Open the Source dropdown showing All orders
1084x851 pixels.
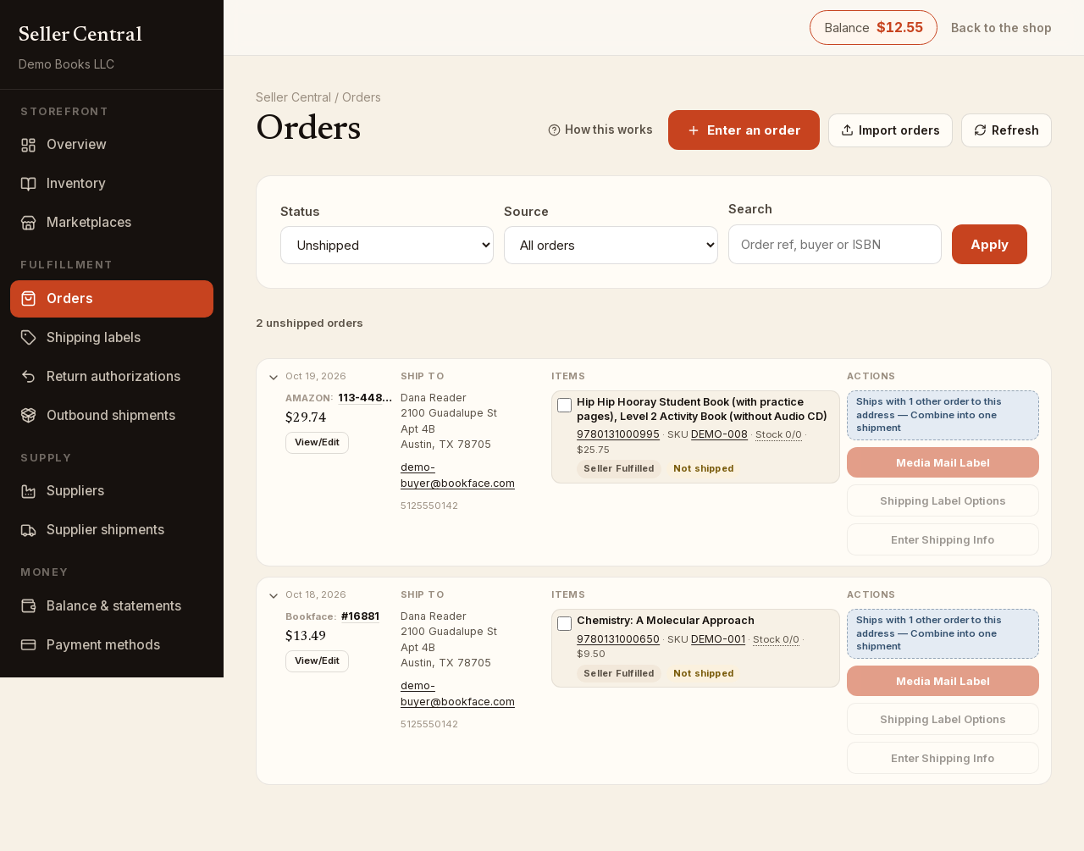tap(611, 246)
